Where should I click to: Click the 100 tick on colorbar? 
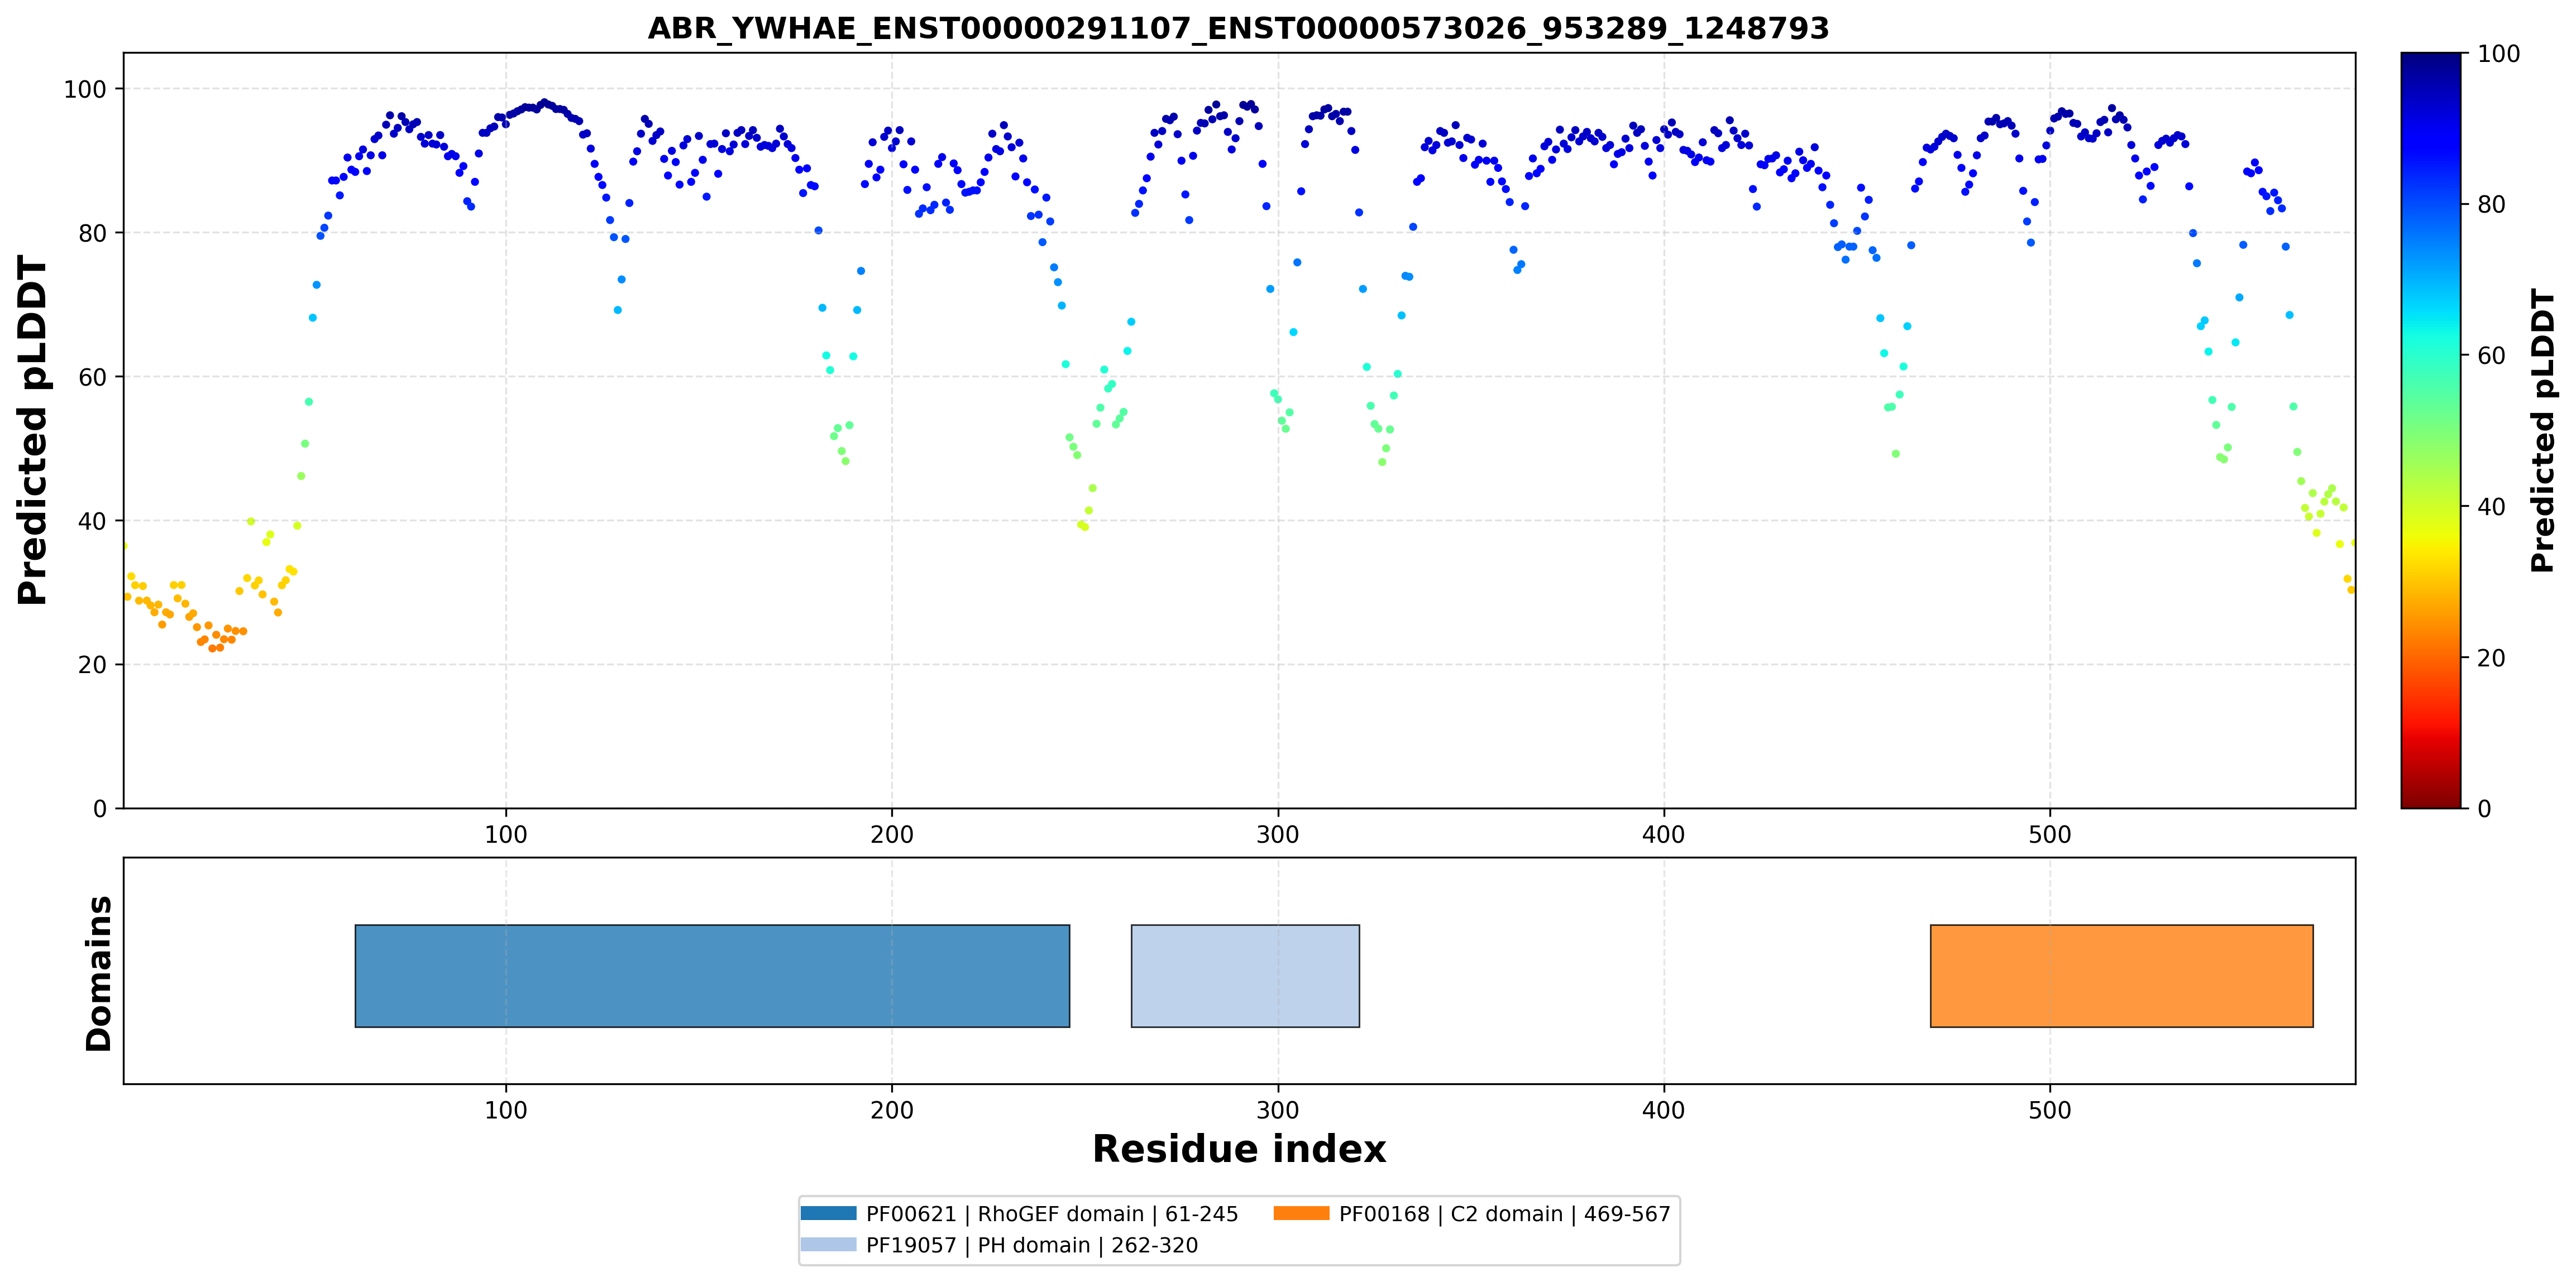2499,54
